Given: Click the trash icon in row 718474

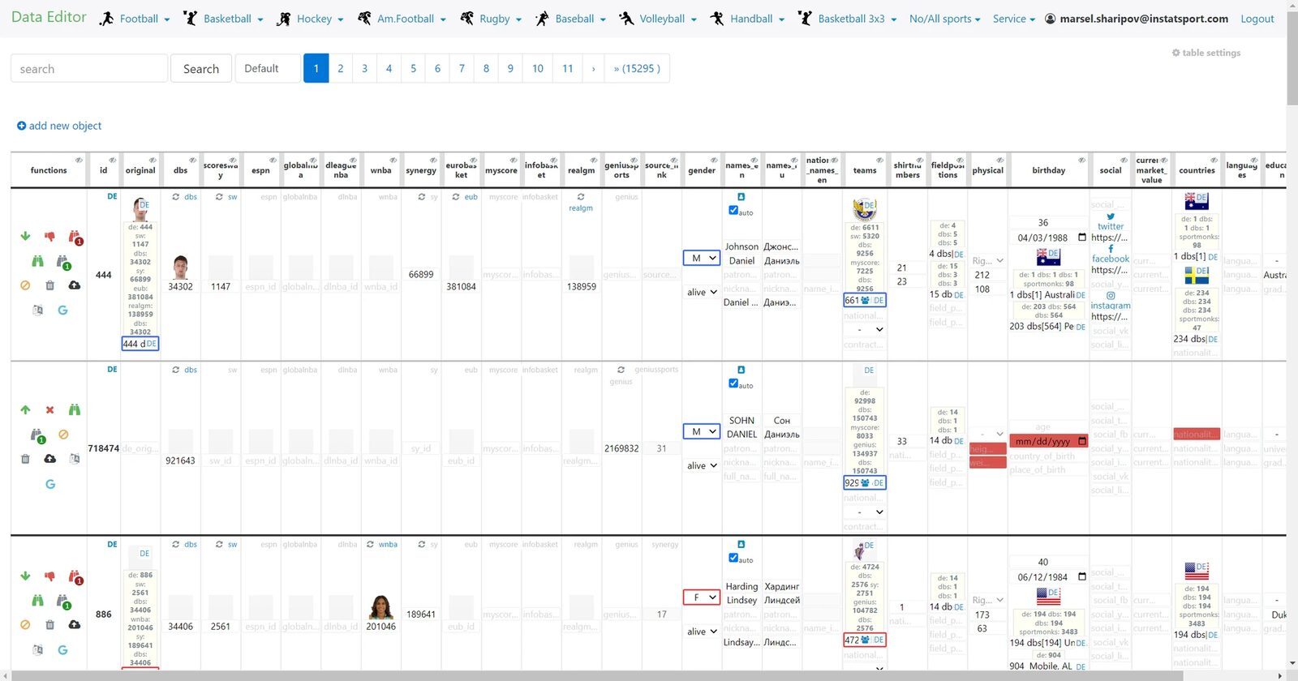Looking at the screenshot, I should pyautogui.click(x=25, y=459).
